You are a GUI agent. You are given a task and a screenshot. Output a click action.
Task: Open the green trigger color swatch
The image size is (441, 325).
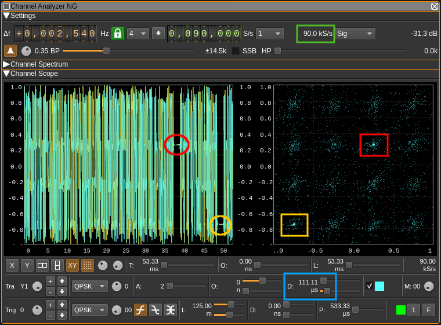(x=401, y=310)
